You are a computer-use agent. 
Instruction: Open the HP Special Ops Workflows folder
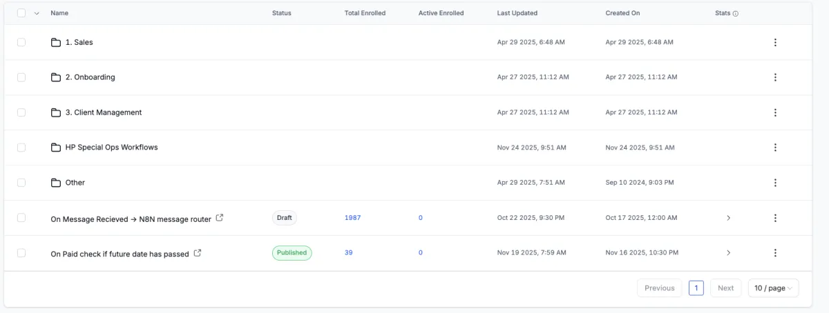pyautogui.click(x=111, y=148)
